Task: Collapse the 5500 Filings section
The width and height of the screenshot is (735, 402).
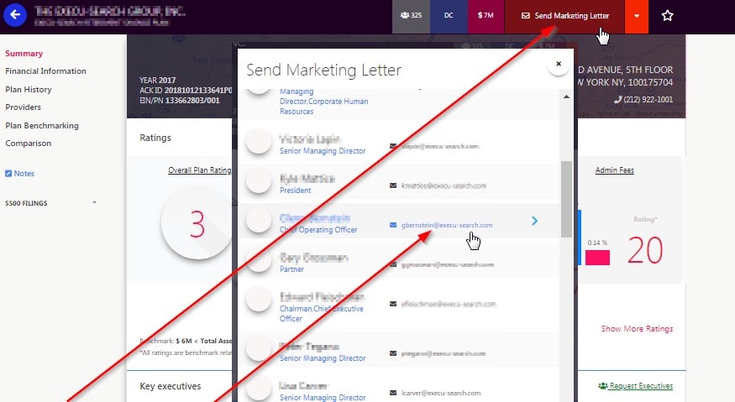Action: 94,203
